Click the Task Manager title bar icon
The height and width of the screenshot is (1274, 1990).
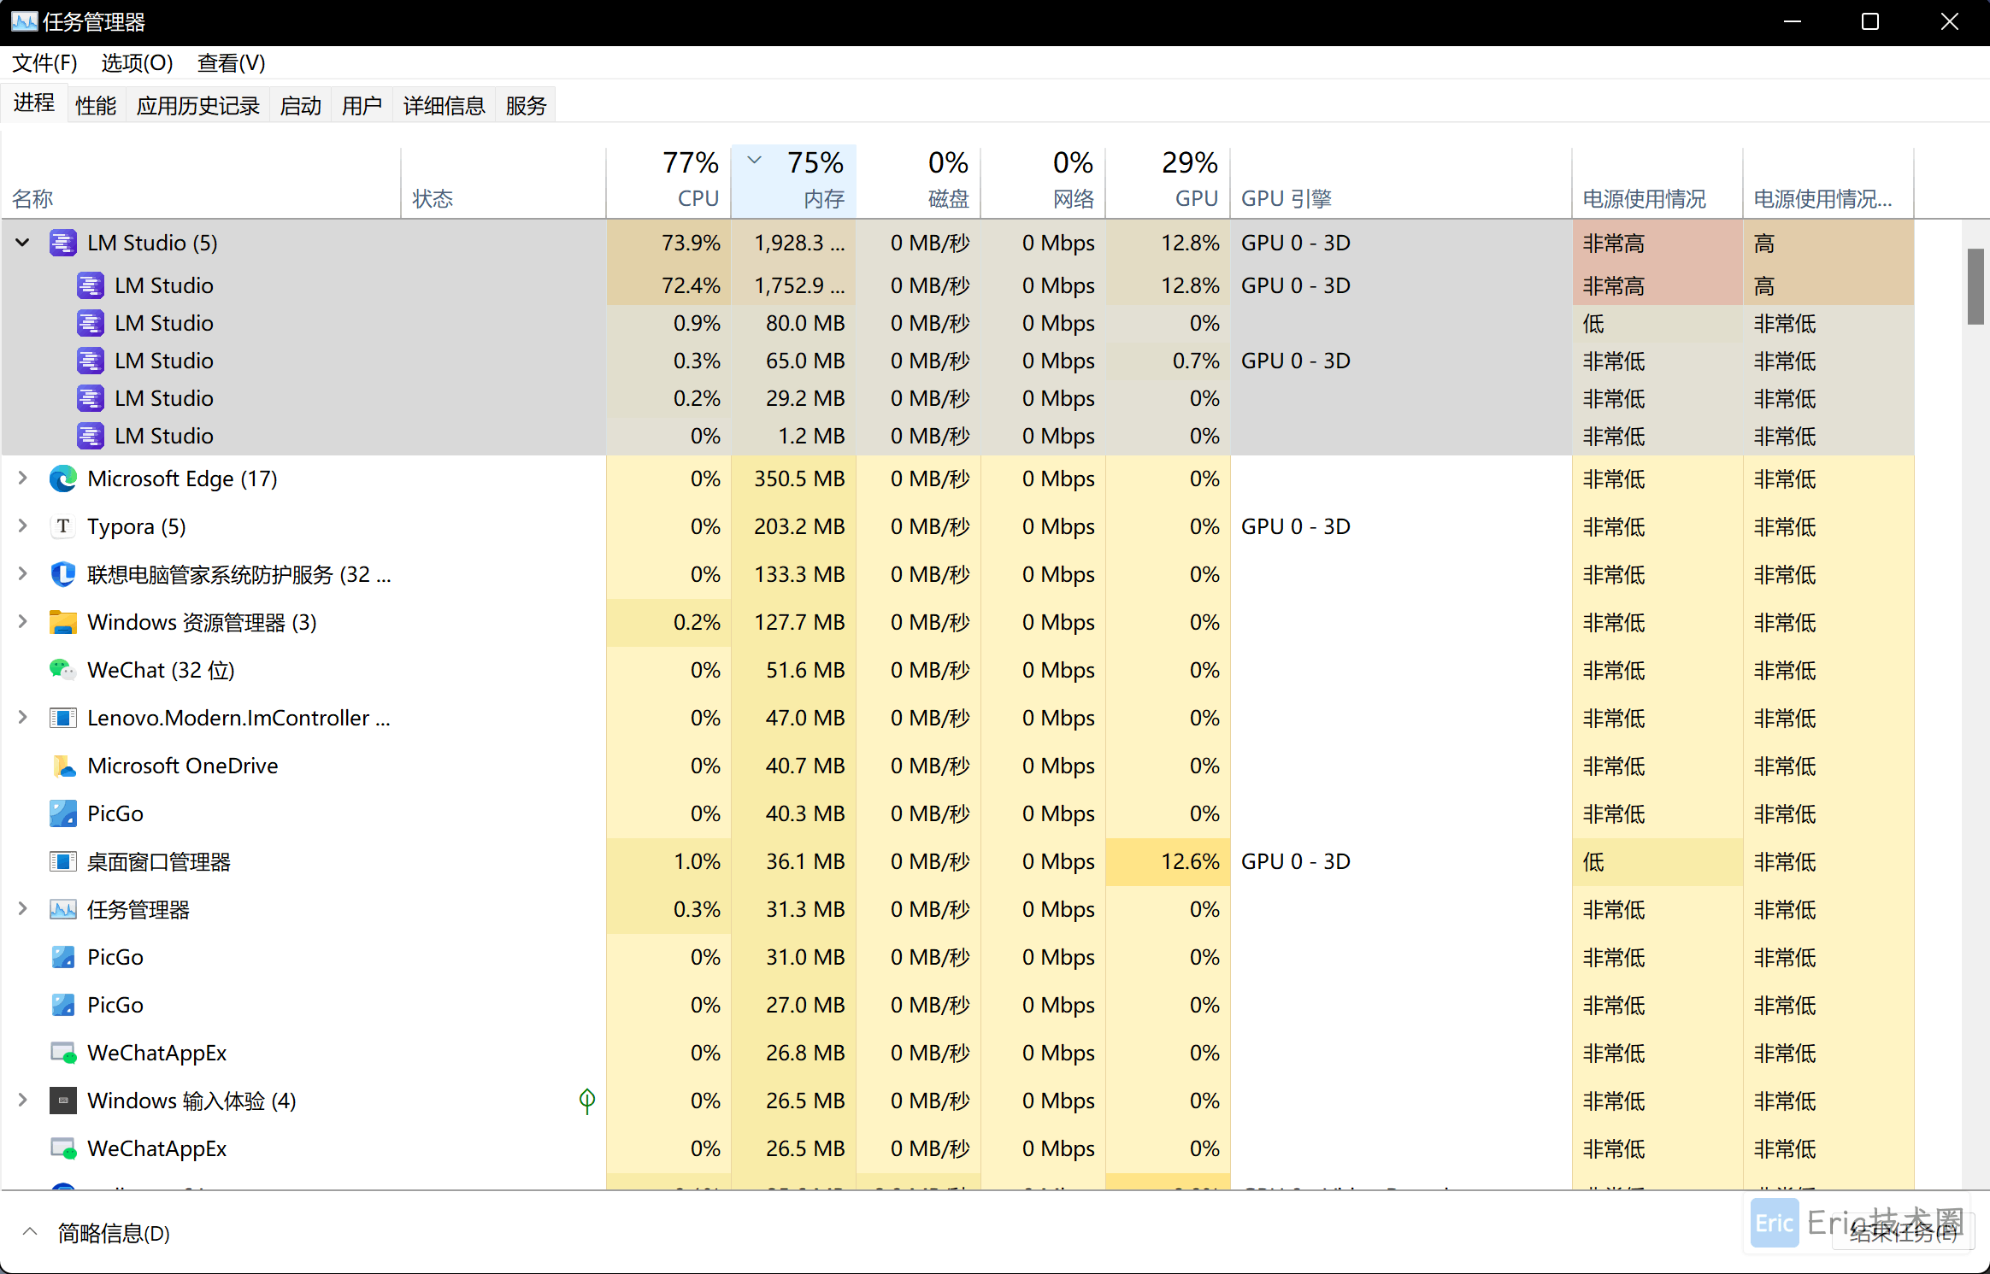tap(24, 21)
